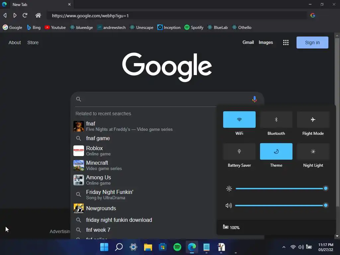Image resolution: width=340 pixels, height=255 pixels.
Task: Click the 100% battery status
Action: pos(231,227)
